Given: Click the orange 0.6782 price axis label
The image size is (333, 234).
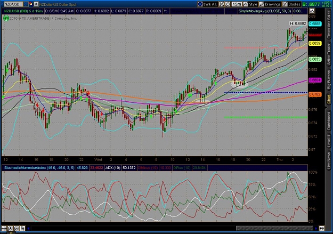Looking at the screenshot, I should (x=315, y=94).
